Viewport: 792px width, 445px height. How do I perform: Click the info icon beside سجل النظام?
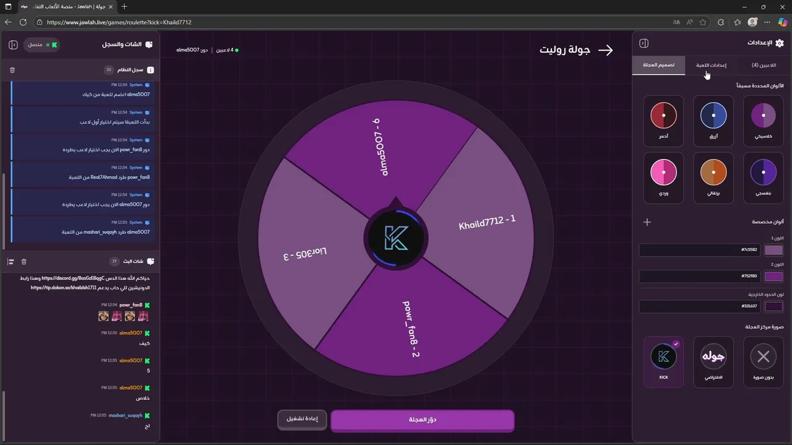tap(150, 70)
